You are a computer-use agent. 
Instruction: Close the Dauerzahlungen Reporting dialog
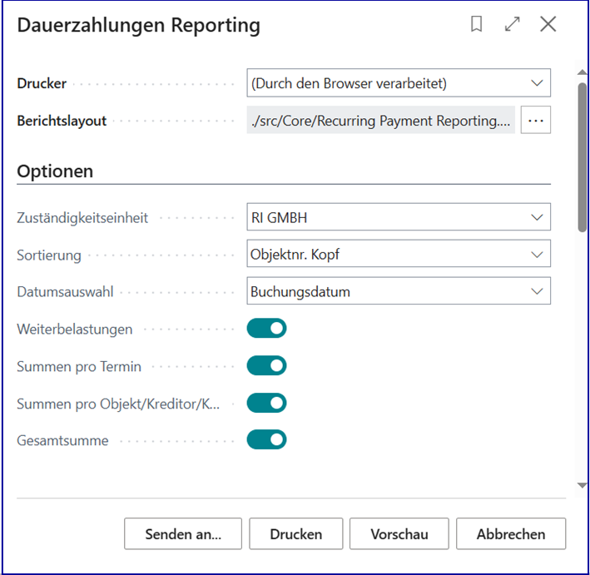[x=548, y=25]
